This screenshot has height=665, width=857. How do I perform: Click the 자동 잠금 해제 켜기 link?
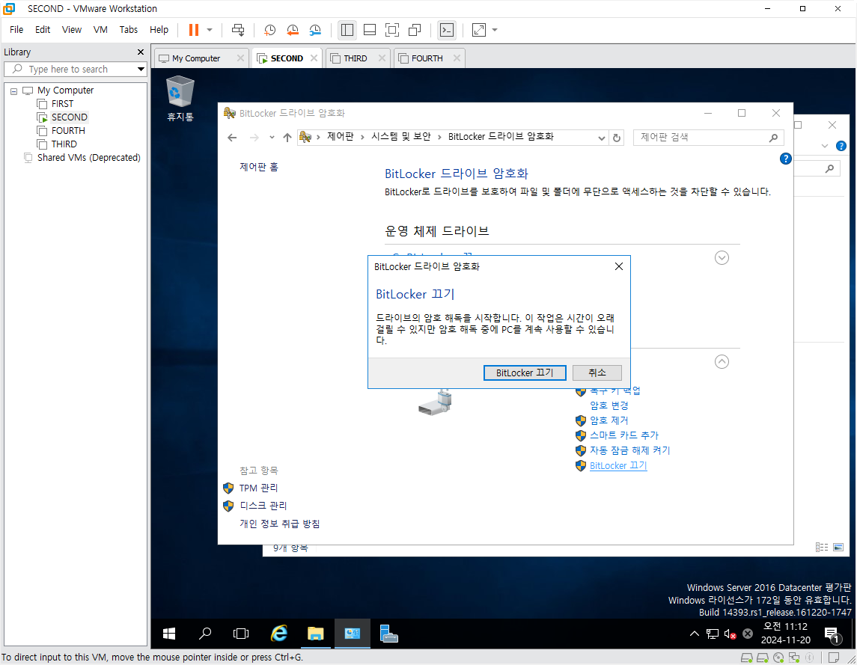pos(629,450)
